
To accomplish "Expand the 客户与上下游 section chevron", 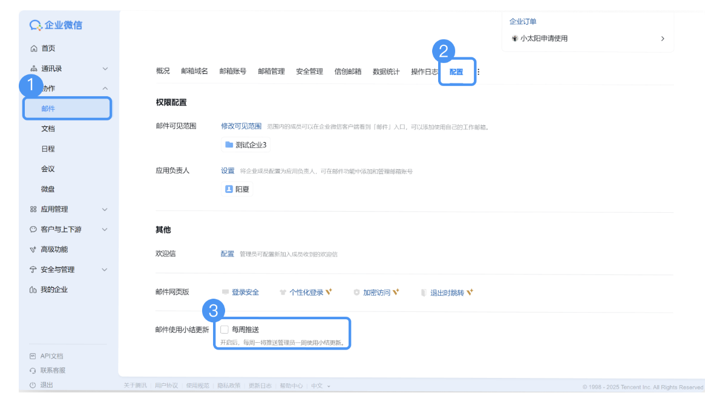I will coord(105,230).
